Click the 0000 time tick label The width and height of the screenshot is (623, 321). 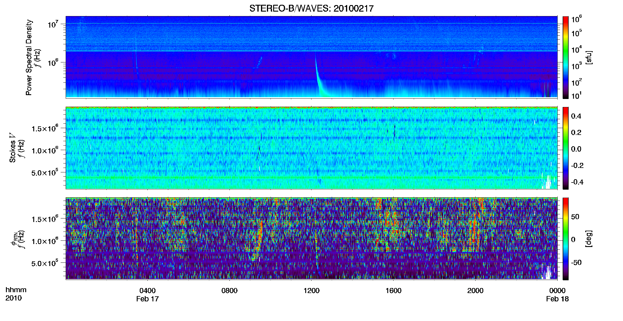[x=557, y=291]
